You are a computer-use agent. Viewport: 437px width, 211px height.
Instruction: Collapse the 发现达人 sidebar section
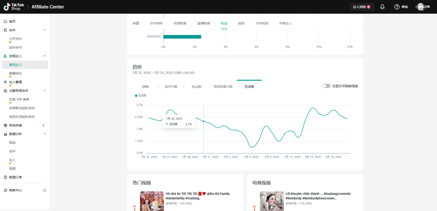[x=45, y=56]
